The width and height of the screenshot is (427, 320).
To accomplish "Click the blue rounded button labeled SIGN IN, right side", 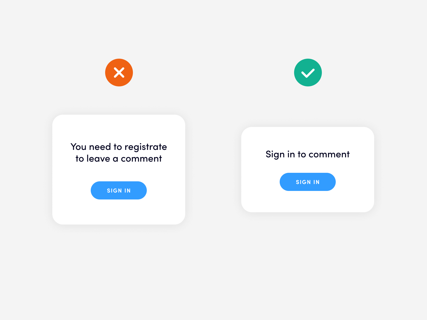I will [307, 182].
